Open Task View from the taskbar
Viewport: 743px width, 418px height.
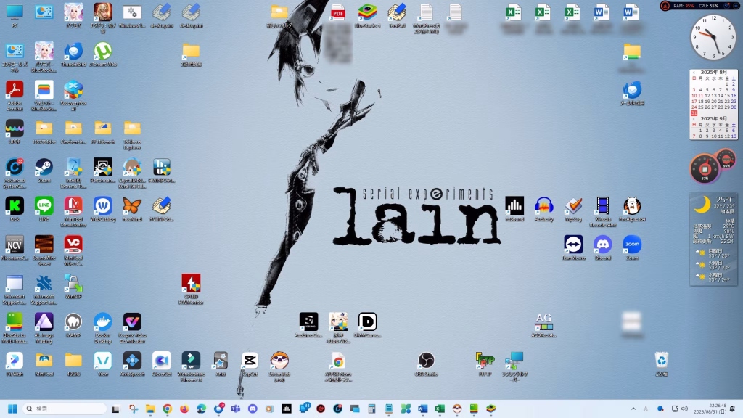[x=115, y=409]
